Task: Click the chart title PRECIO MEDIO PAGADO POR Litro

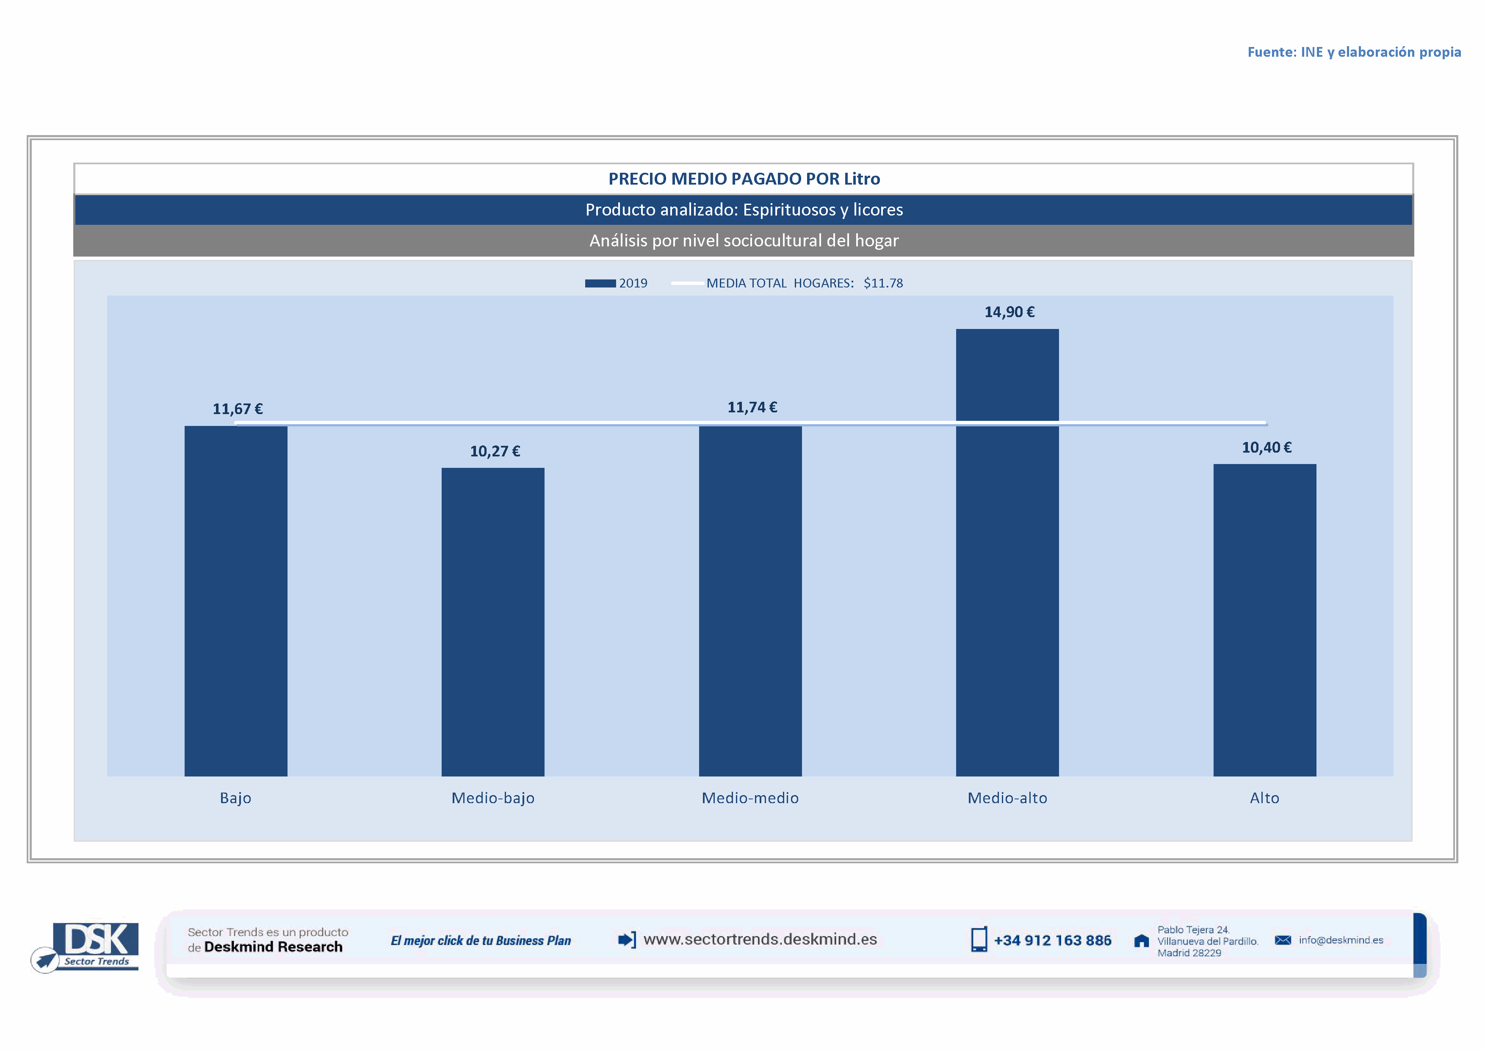Action: click(744, 178)
